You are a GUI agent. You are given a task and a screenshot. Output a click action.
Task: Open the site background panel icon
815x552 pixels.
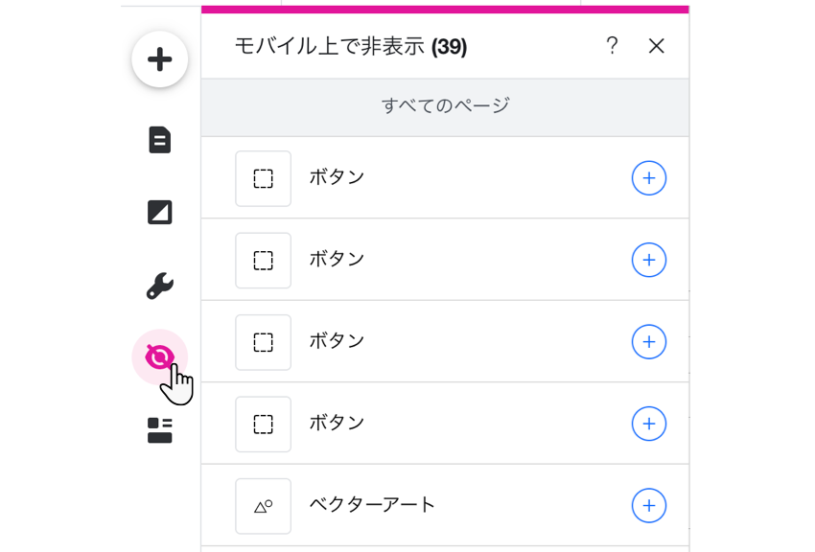coord(160,213)
